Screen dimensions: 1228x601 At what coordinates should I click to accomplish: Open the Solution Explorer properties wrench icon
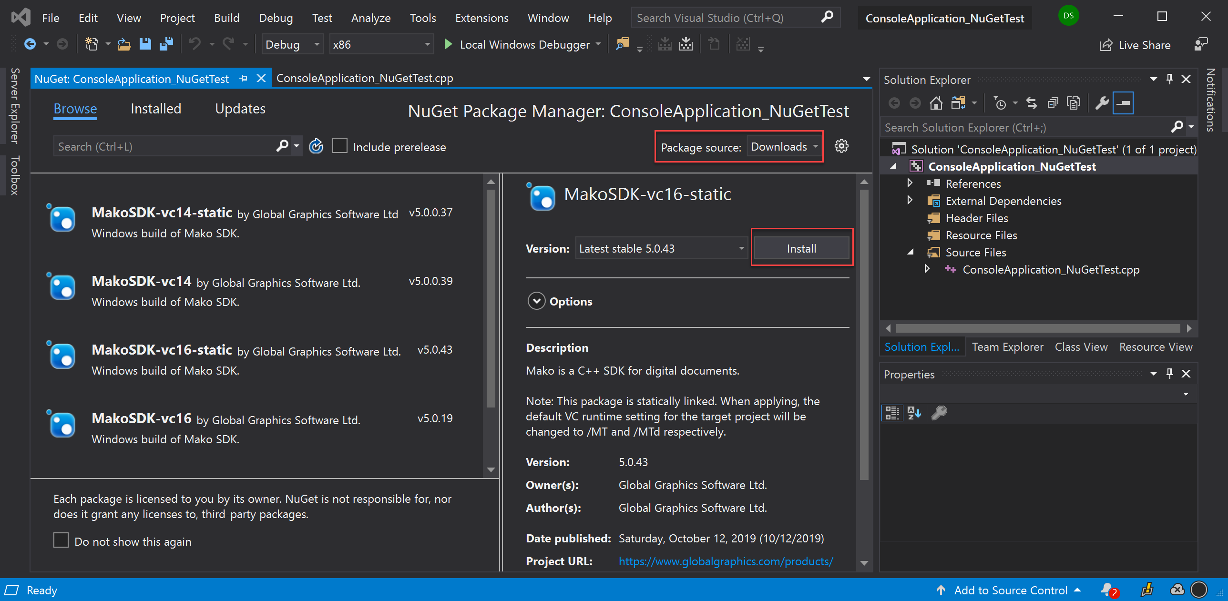coord(1102,103)
